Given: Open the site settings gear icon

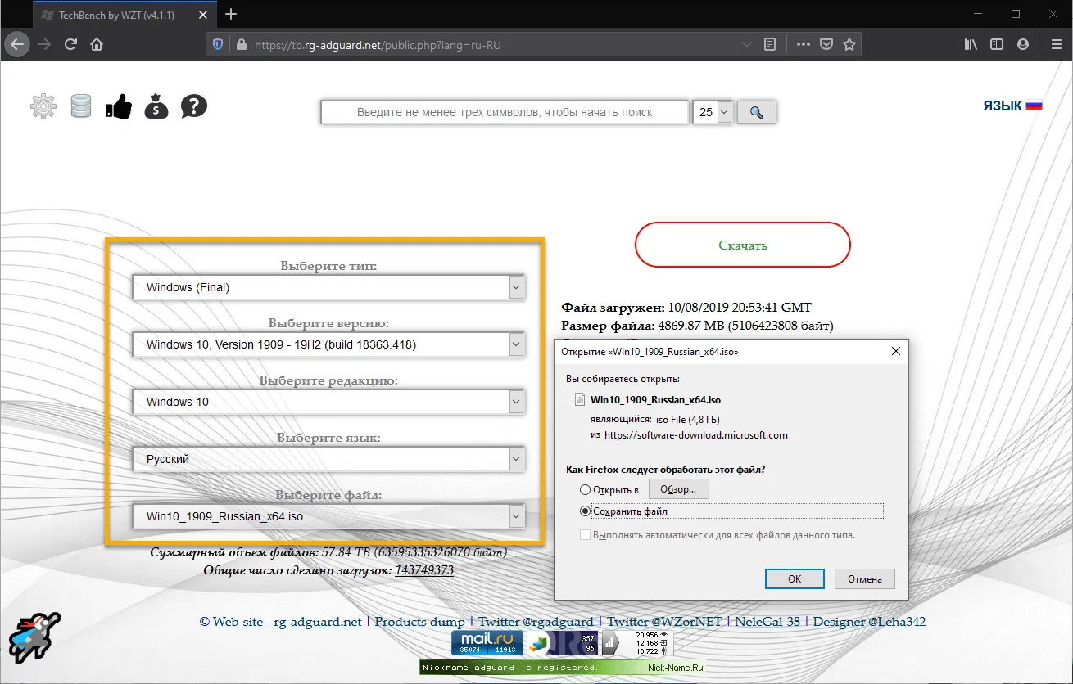Looking at the screenshot, I should (x=43, y=106).
